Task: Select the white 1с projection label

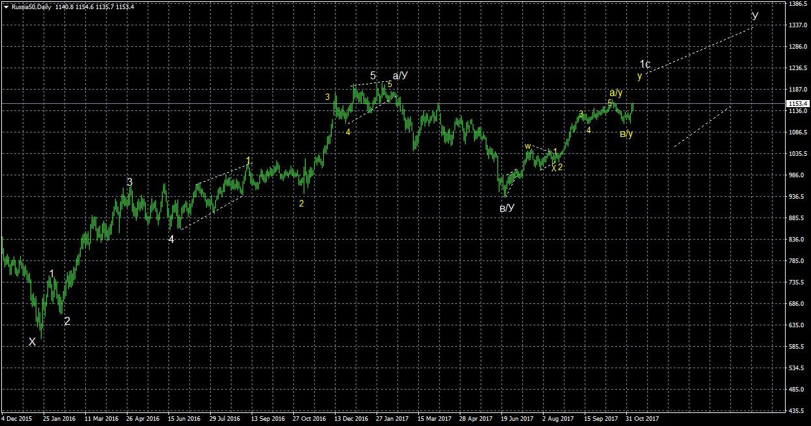Action: pos(645,64)
